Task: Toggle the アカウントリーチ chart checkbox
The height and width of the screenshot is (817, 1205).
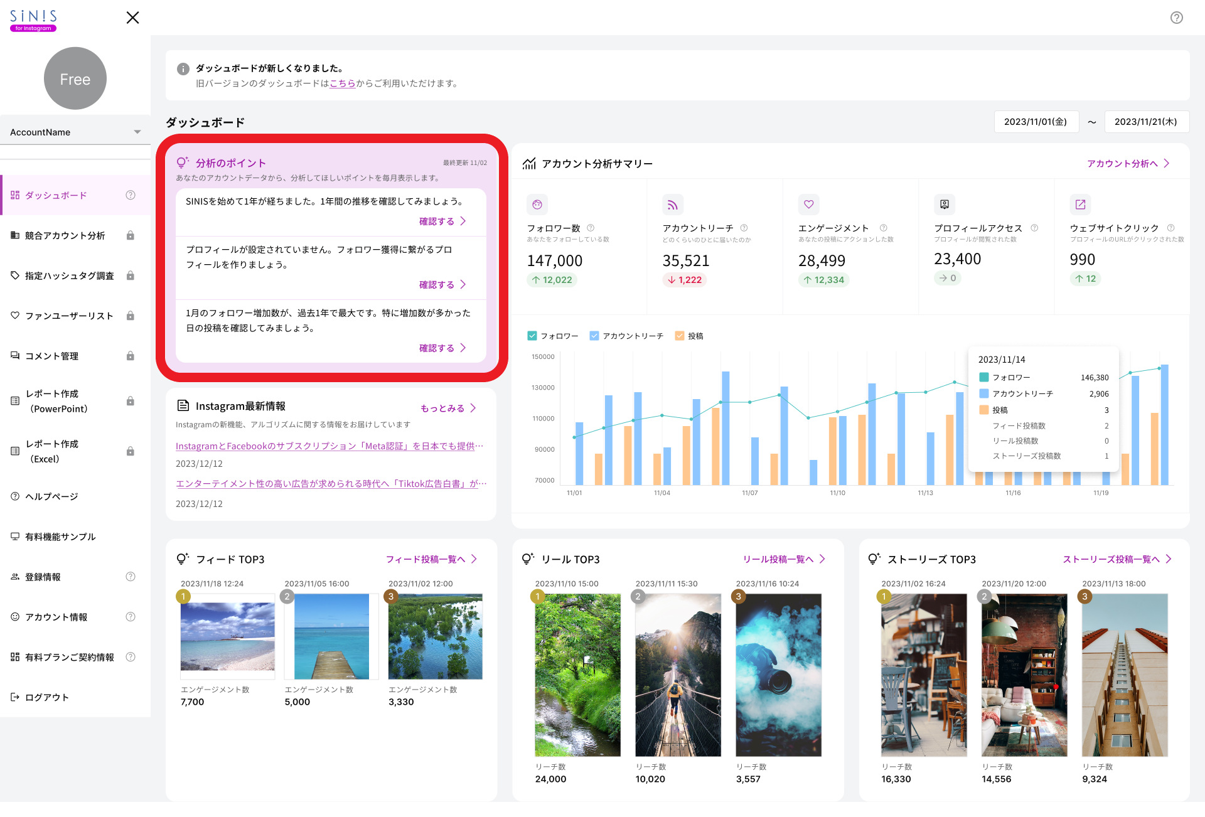Action: click(594, 336)
